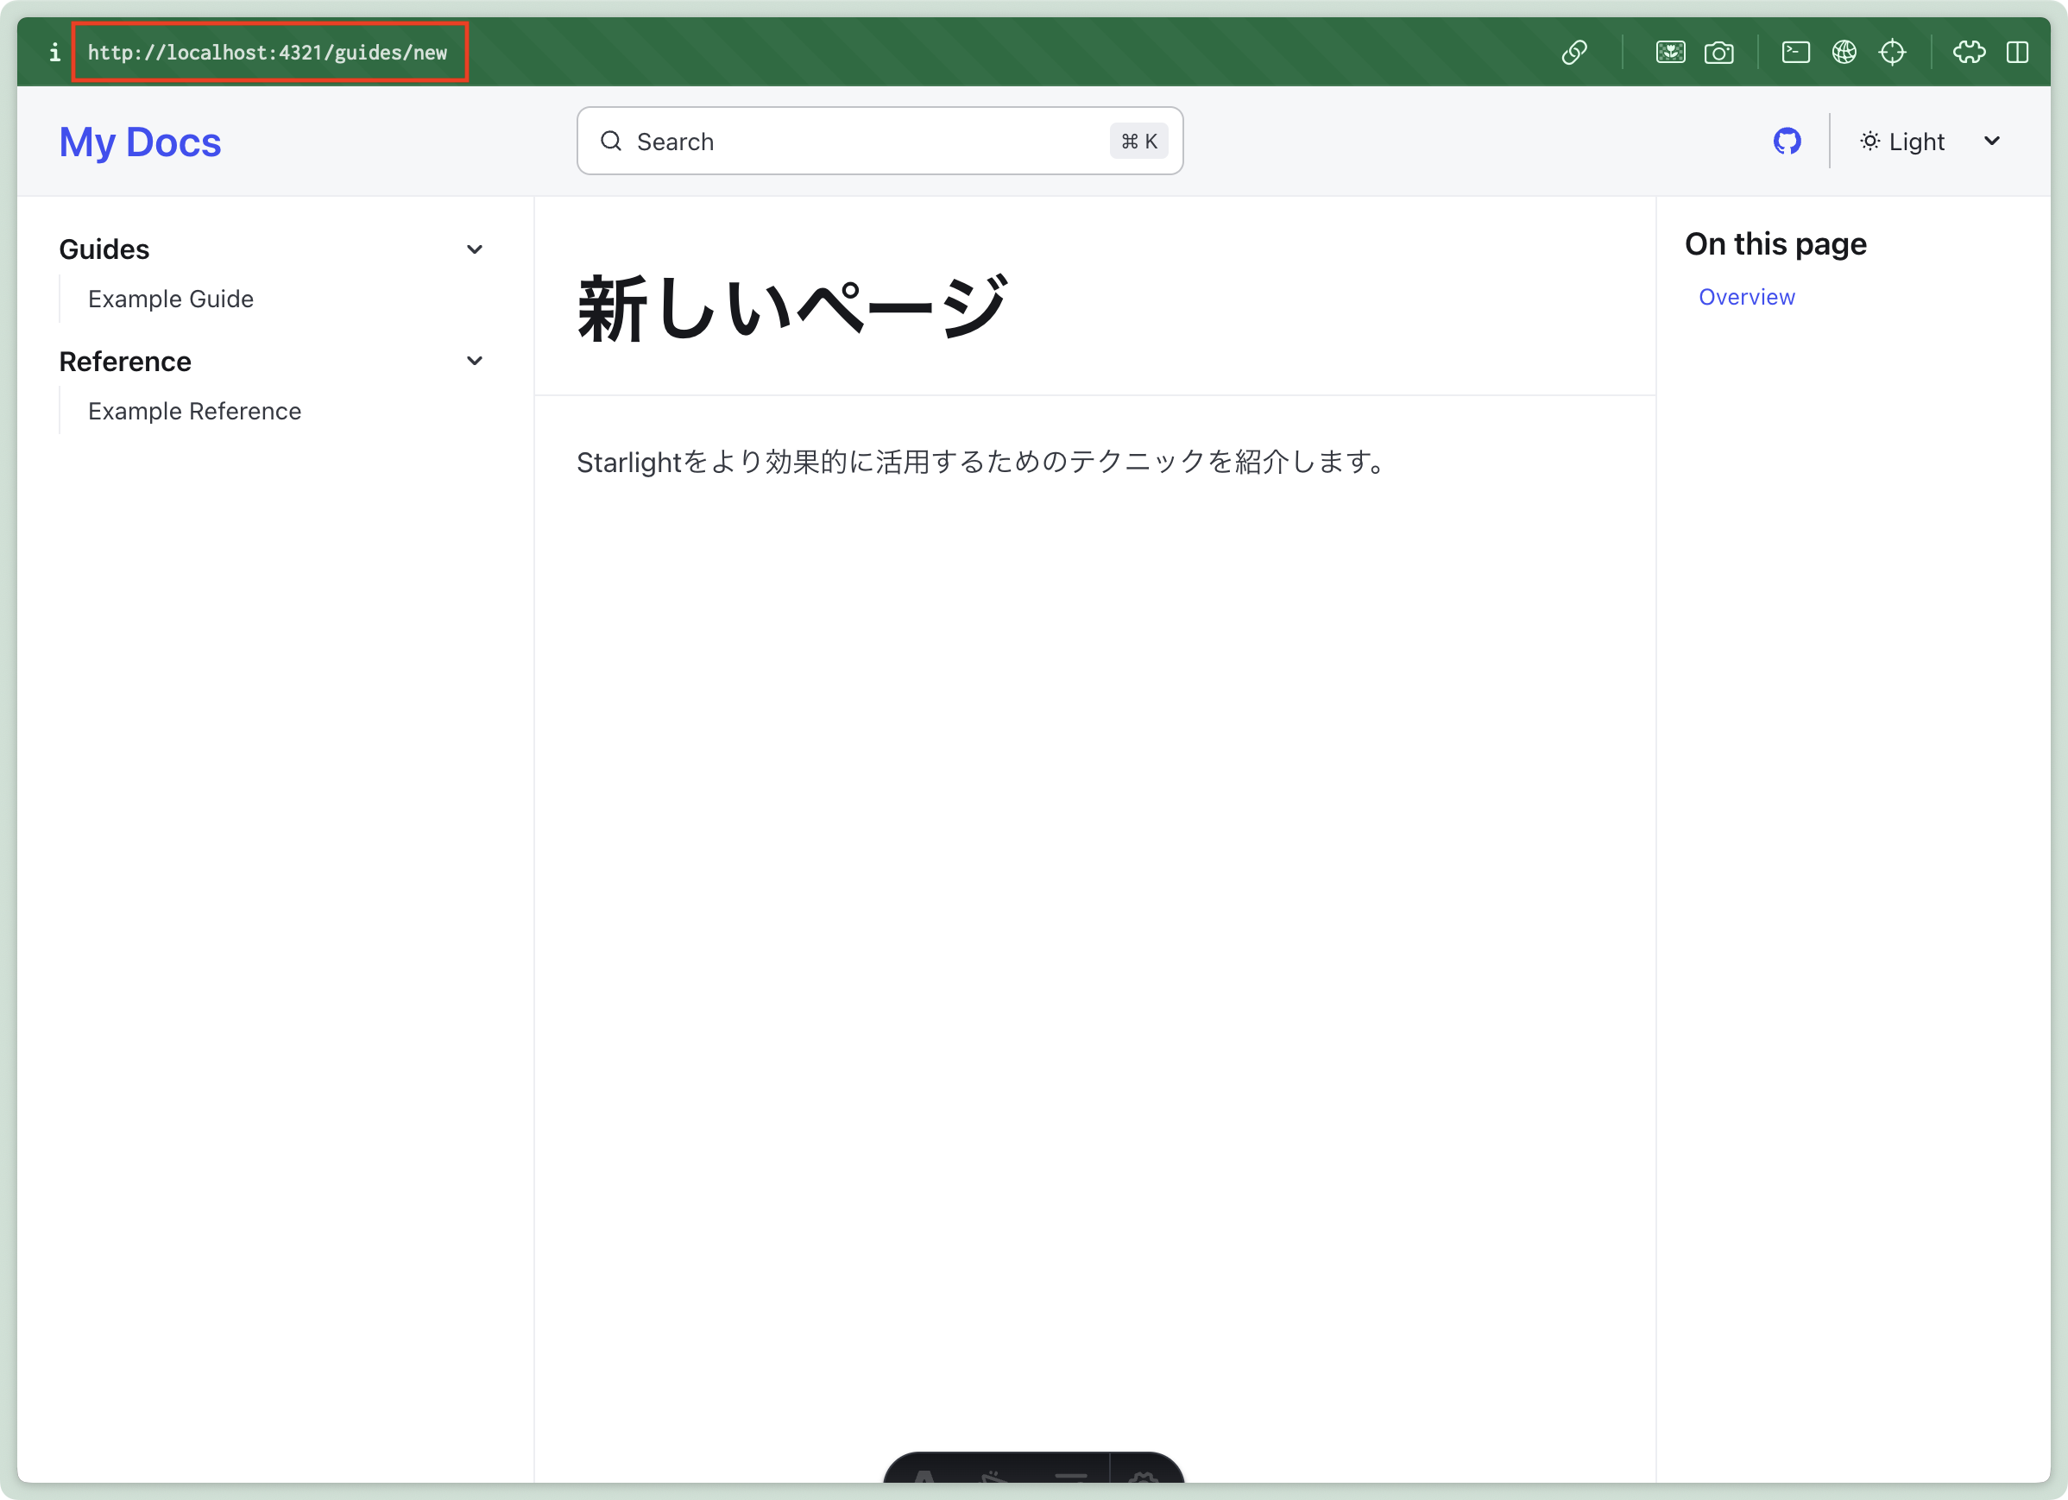Take a screenshot with the camera icon
Image resolution: width=2068 pixels, height=1500 pixels.
point(1718,52)
